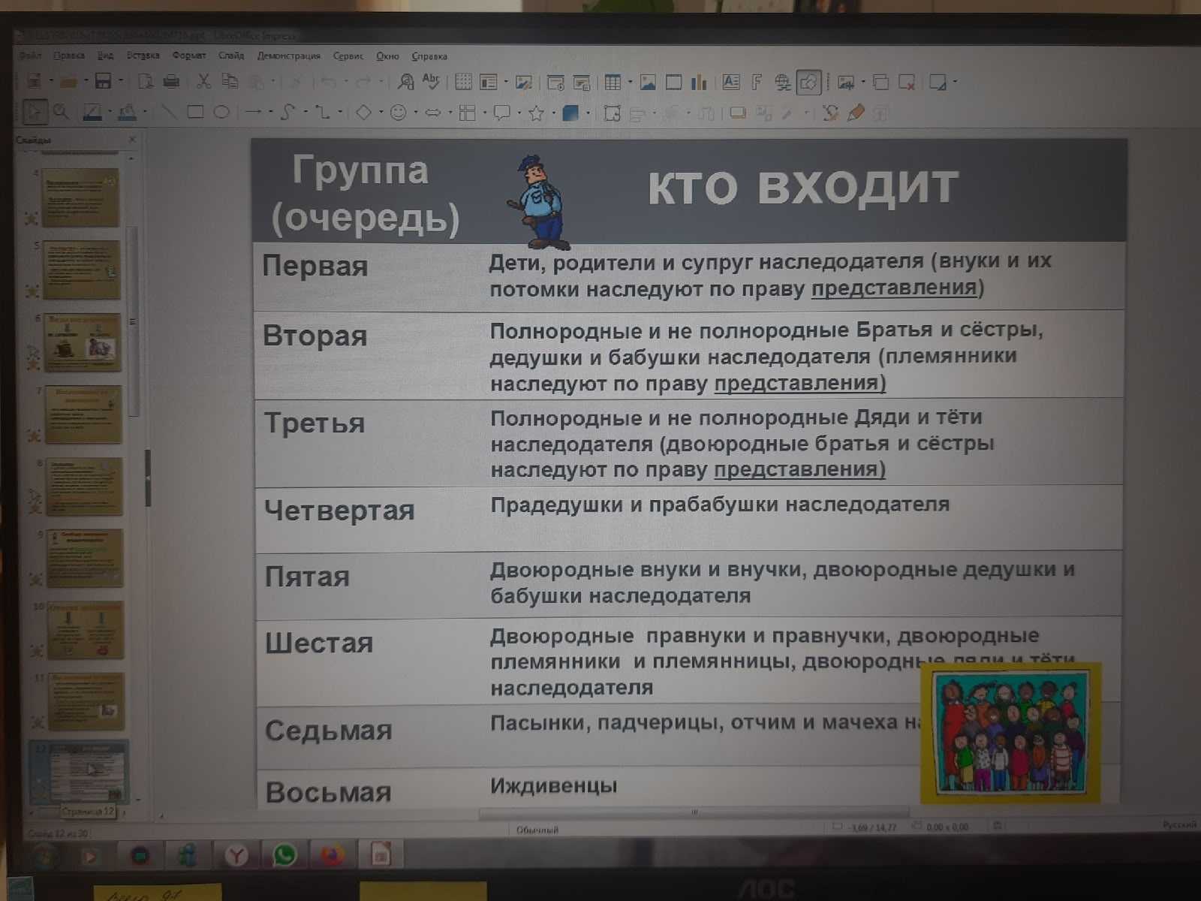Open the New Slide layout dropdown arrow
This screenshot has width=1201, height=901.
(862, 82)
